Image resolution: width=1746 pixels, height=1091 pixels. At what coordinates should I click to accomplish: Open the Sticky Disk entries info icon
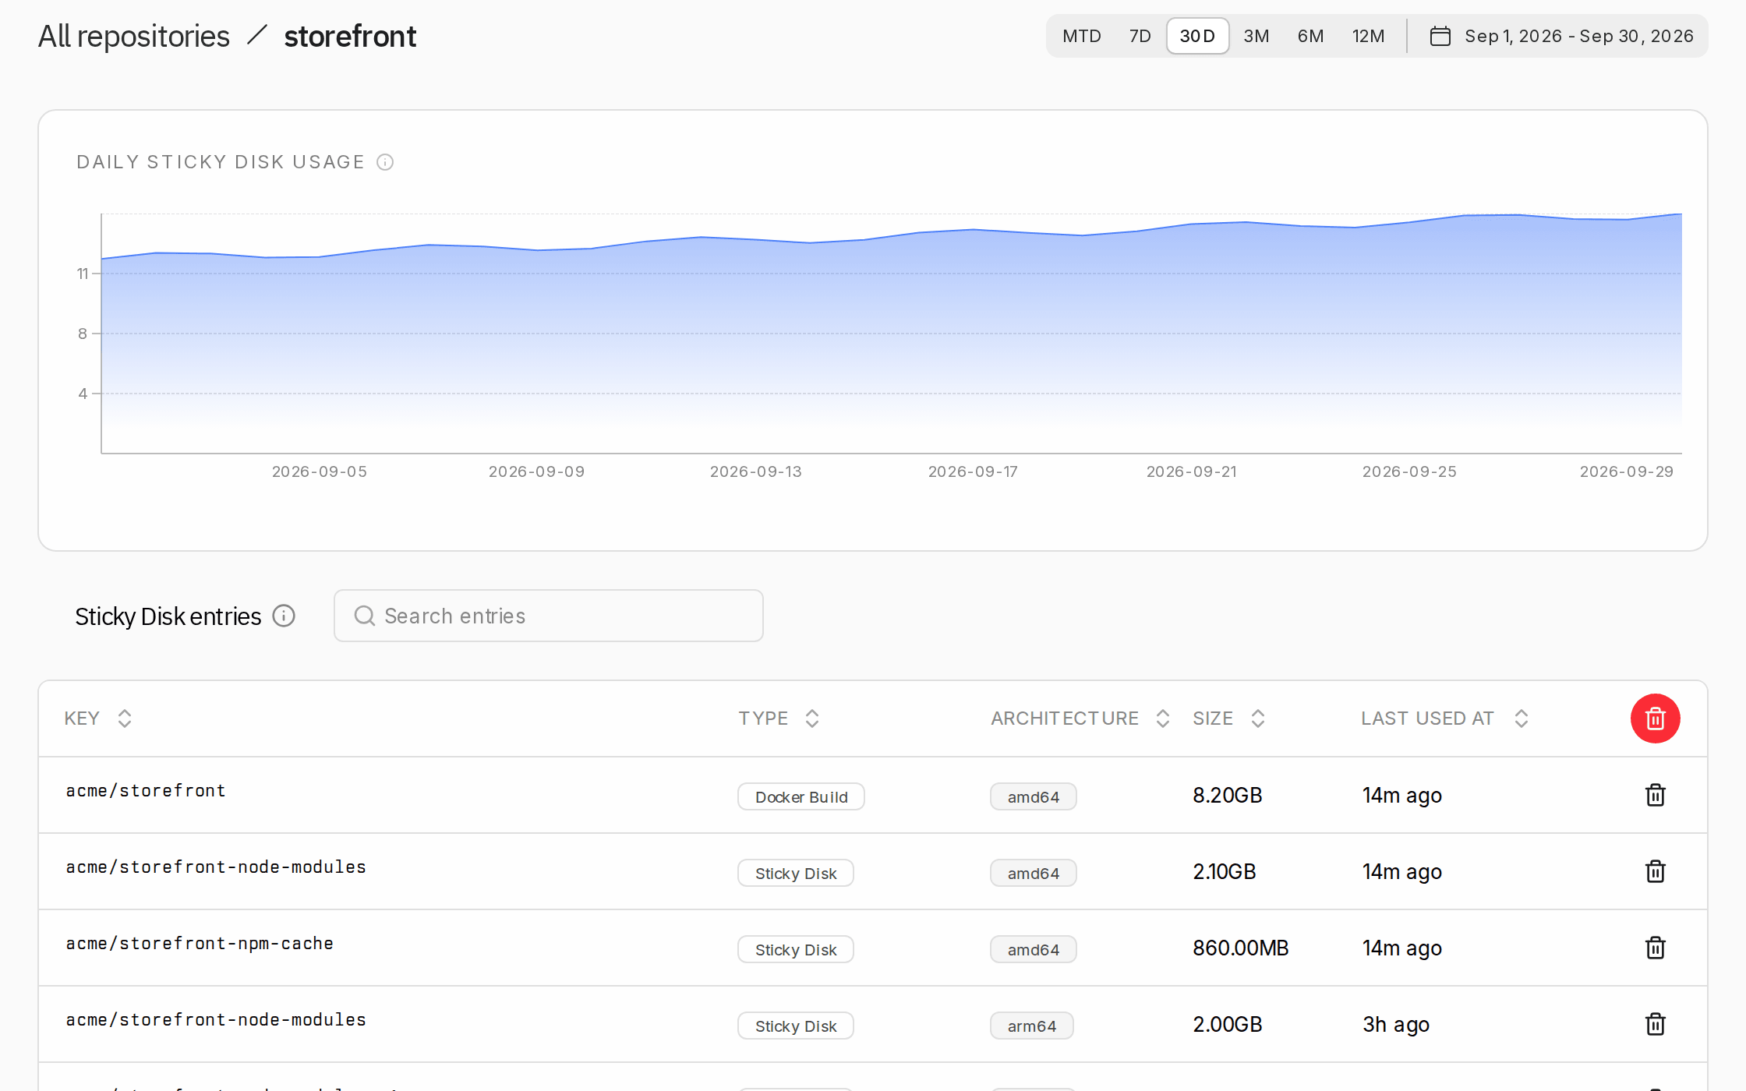click(284, 616)
